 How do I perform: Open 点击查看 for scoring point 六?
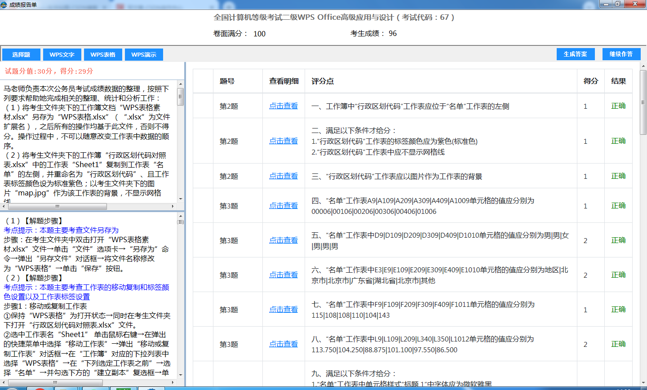coord(284,275)
